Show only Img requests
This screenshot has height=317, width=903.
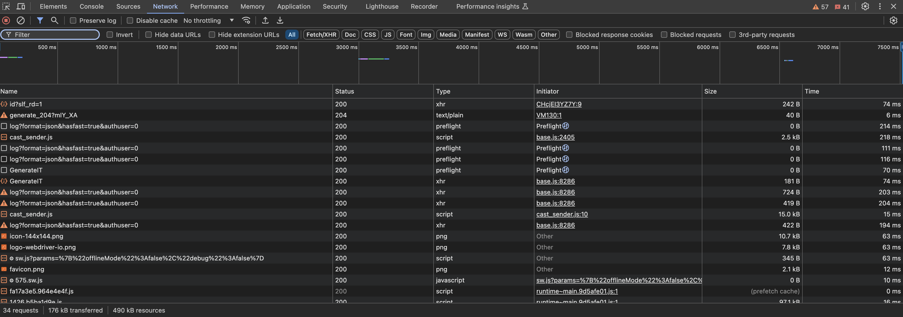point(425,34)
